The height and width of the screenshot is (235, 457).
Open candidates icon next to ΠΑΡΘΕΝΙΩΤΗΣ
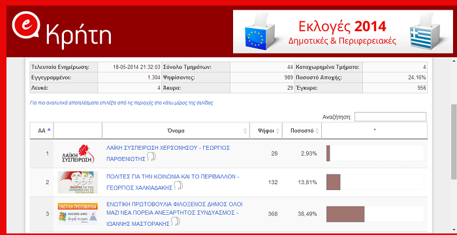pos(151,157)
